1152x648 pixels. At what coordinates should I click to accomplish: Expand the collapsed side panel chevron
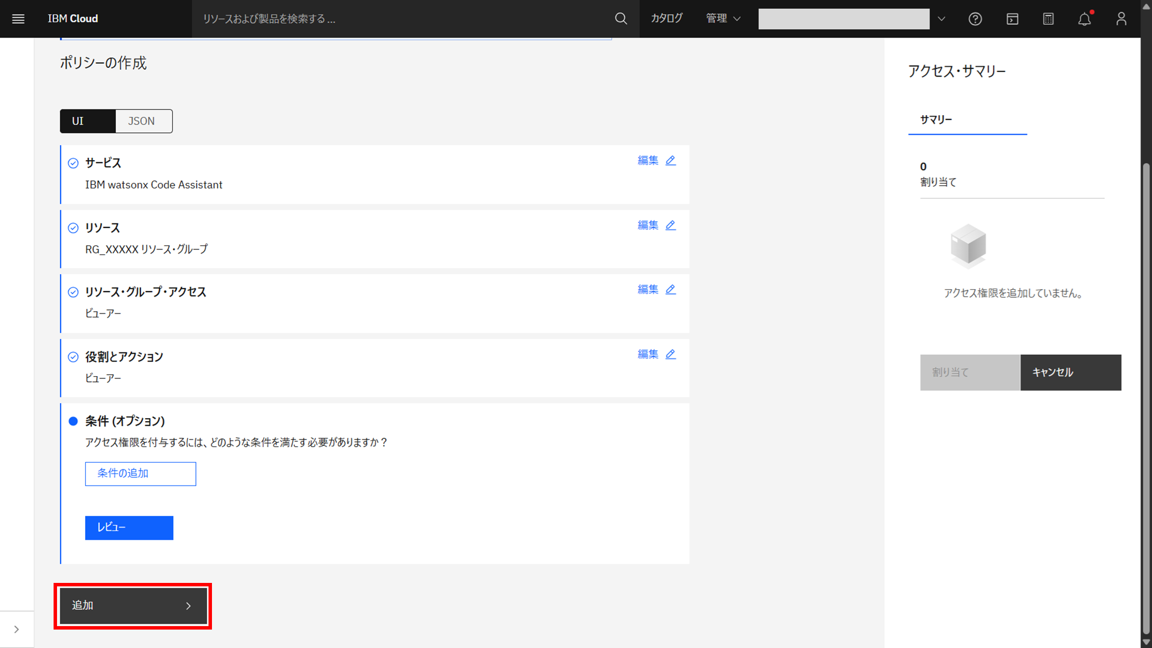click(17, 630)
